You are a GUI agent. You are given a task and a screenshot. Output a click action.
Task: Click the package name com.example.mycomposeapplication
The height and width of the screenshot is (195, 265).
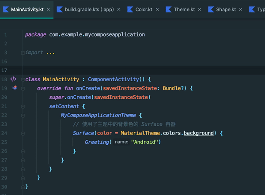click(97, 34)
